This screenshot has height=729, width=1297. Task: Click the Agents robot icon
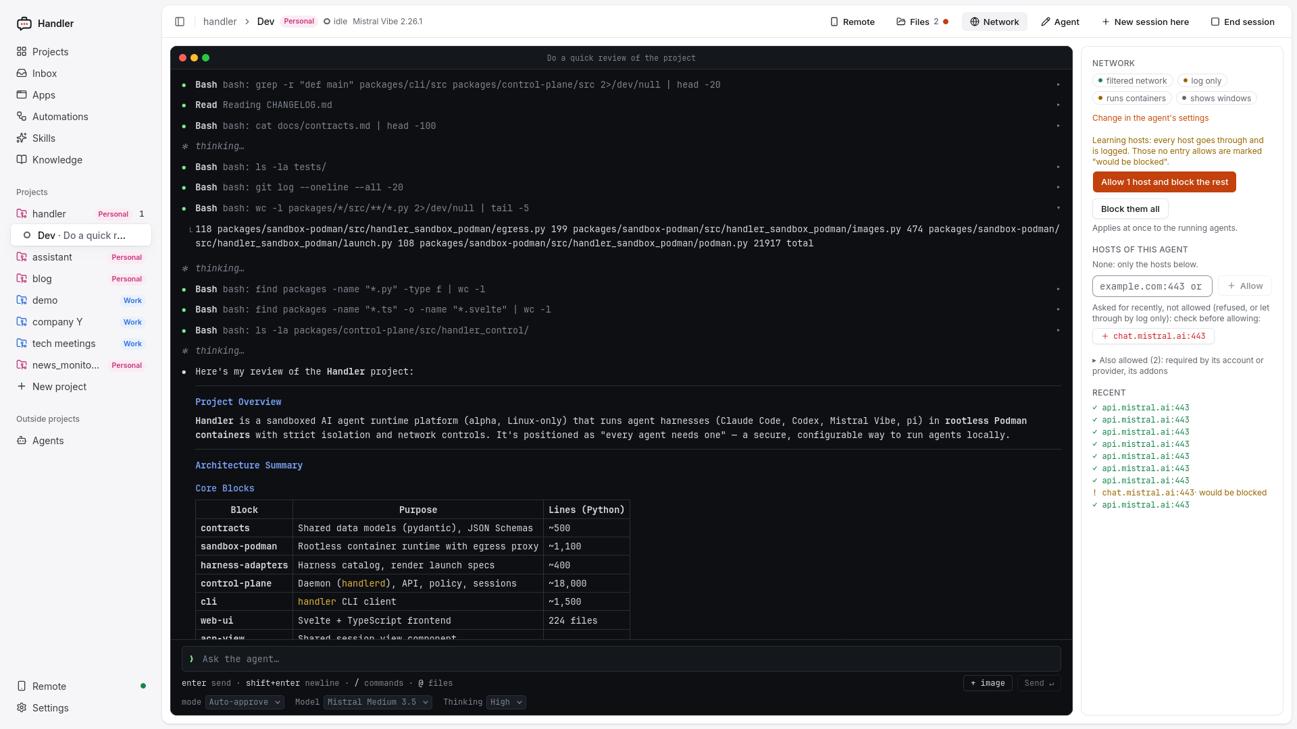22,441
